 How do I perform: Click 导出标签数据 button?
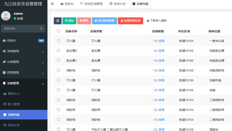click(104, 21)
